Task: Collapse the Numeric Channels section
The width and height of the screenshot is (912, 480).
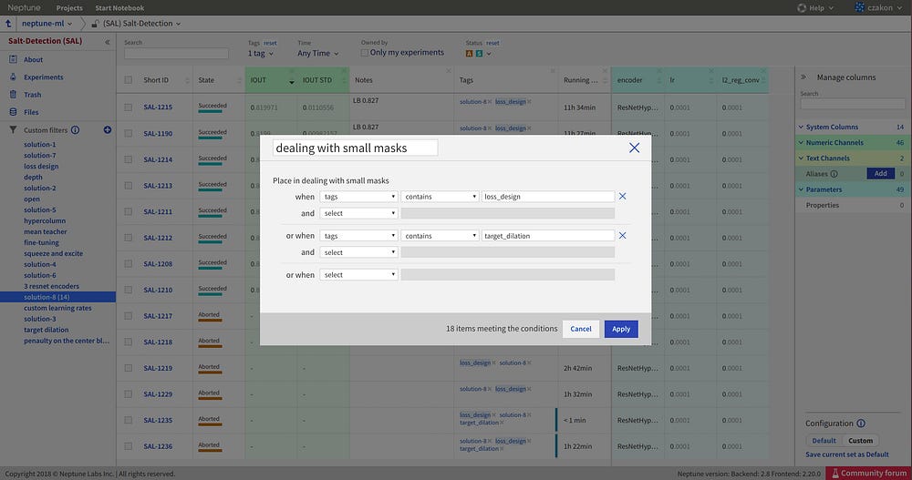Action: point(801,142)
